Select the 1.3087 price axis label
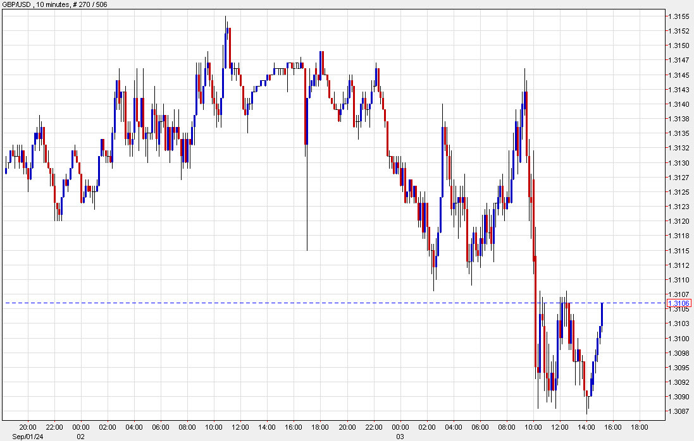The height and width of the screenshot is (441, 694). click(x=679, y=411)
